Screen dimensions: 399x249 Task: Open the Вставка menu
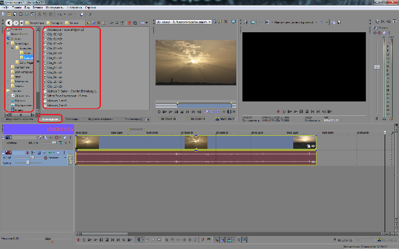pos(37,8)
